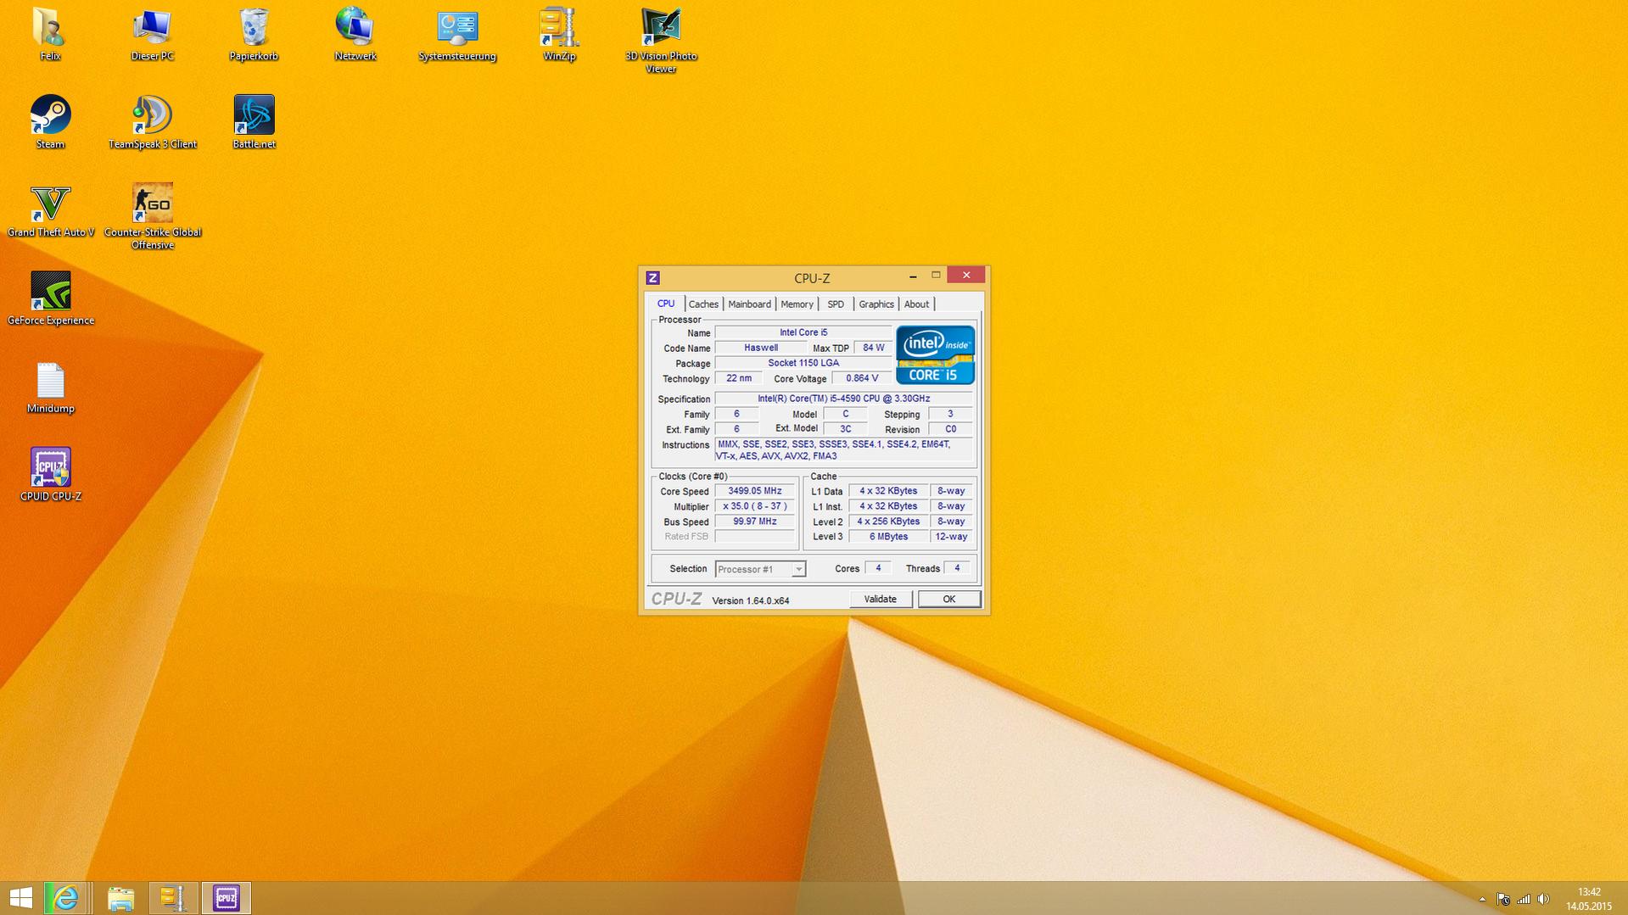Click the CPU-Z title bar logo icon
Screen dimensions: 1628x915
(x=652, y=278)
